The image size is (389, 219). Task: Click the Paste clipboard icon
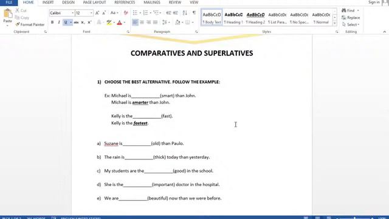coord(8,13)
